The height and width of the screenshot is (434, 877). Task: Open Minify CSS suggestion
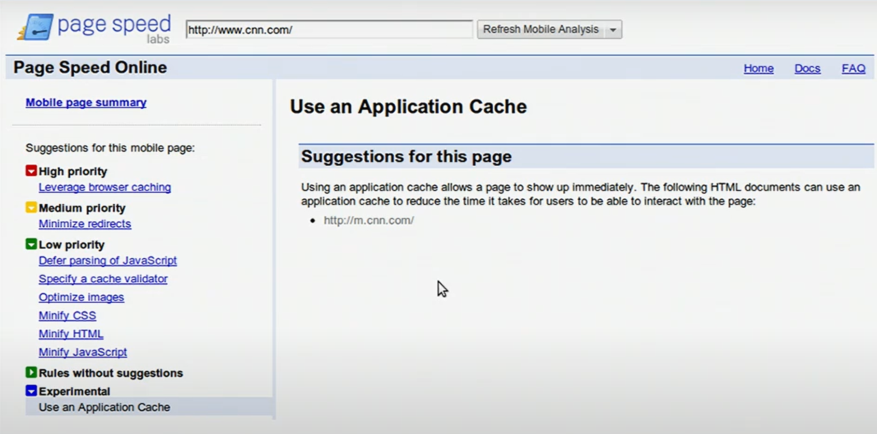pyautogui.click(x=67, y=315)
